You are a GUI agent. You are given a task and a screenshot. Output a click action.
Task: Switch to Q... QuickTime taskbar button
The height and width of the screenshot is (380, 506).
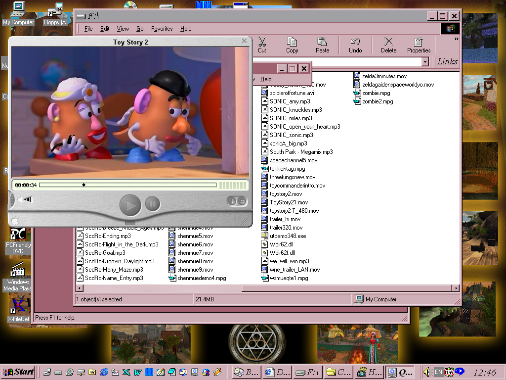400,372
